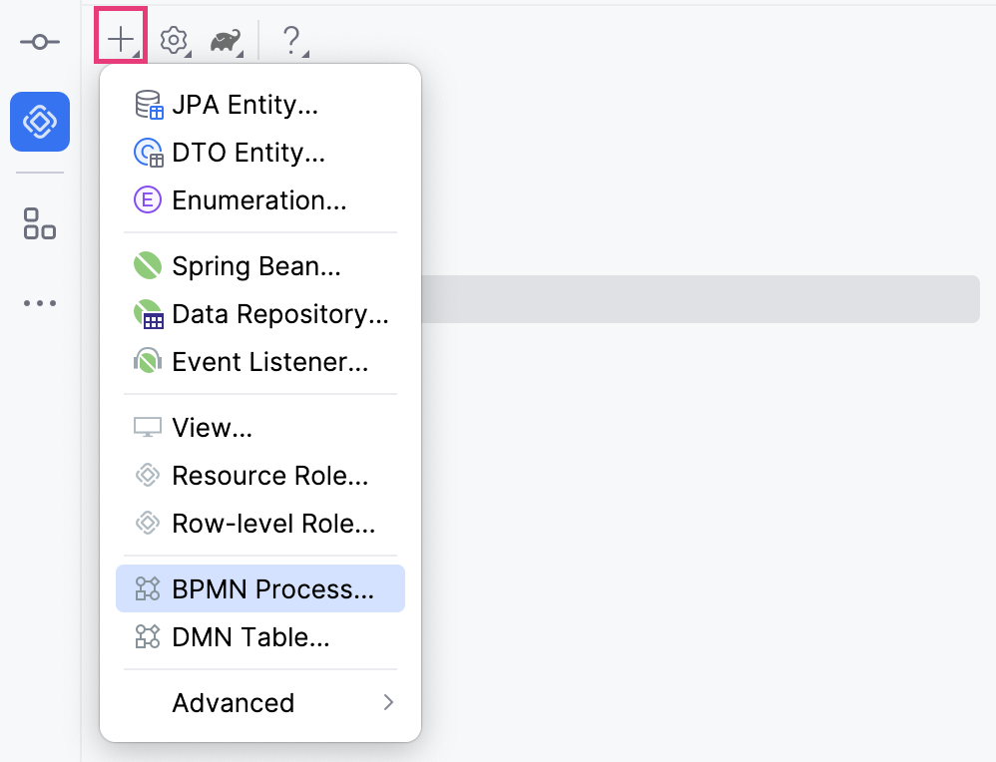The width and height of the screenshot is (996, 762).
Task: Expand the Advanced submenu
Action: point(233,703)
